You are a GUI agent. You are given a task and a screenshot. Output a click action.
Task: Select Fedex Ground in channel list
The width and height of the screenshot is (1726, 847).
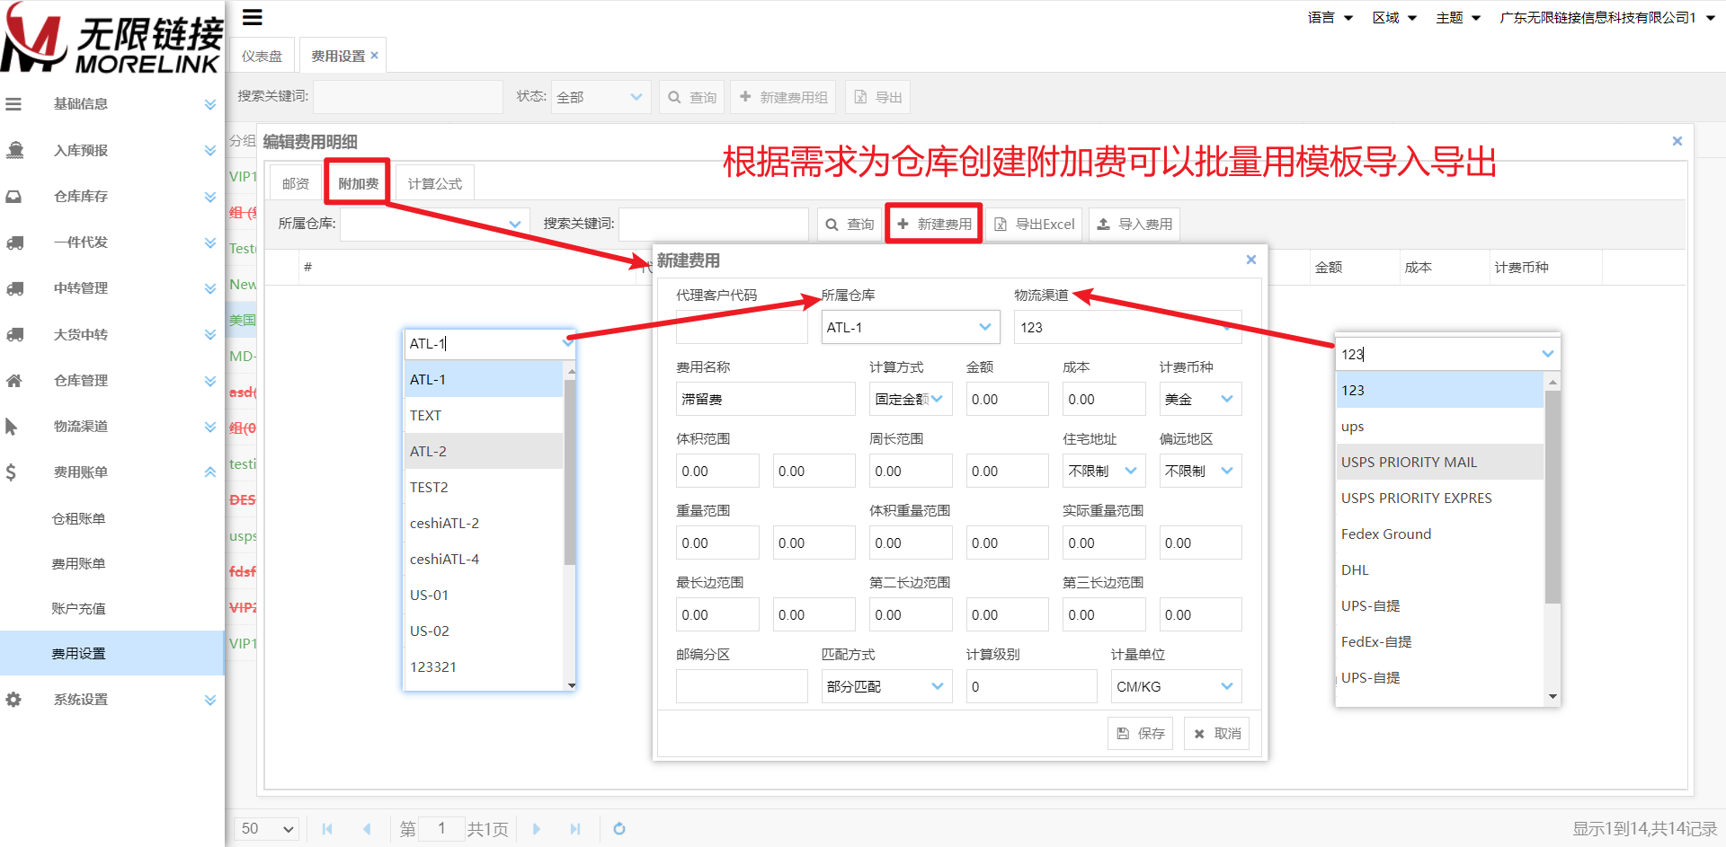click(x=1440, y=534)
